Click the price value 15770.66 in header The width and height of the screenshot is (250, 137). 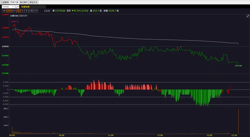point(60,11)
